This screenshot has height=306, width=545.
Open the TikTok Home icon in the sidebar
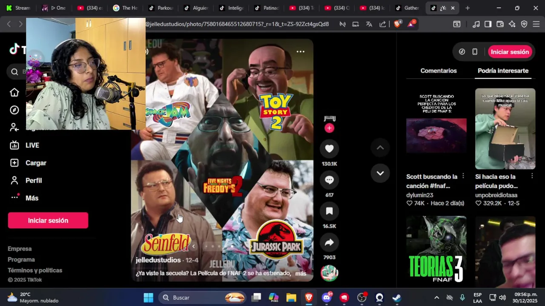tap(14, 93)
